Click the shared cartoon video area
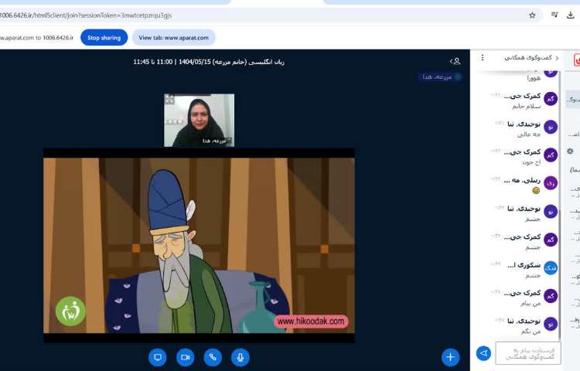The height and width of the screenshot is (371, 580). 199,246
